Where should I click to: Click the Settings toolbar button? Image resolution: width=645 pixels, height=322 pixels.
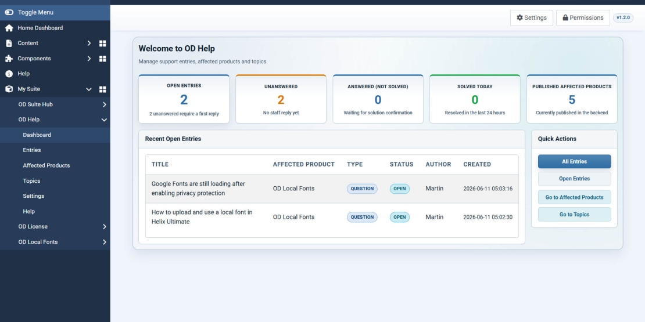pos(532,17)
